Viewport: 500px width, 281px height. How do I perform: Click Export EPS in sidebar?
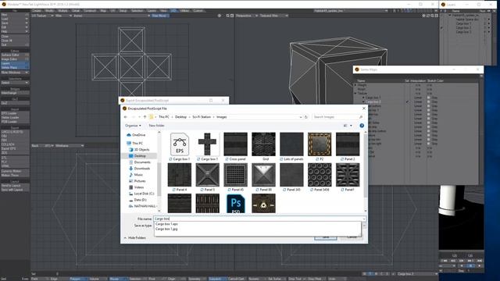15,148
